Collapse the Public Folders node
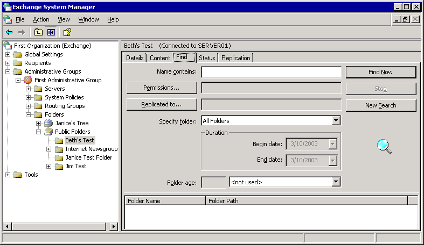The width and height of the screenshot is (424, 245). [x=38, y=132]
